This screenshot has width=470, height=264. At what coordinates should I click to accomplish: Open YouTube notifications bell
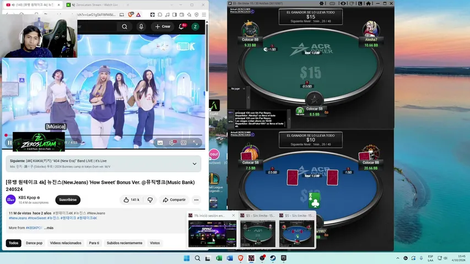182,26
